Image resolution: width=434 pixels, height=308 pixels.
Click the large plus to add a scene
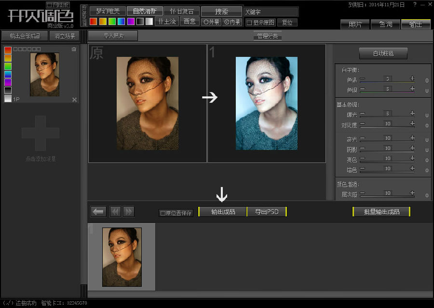(x=41, y=133)
